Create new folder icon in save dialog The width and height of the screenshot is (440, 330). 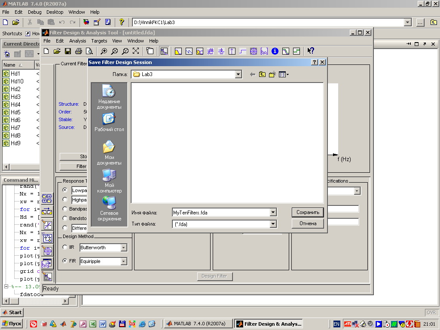point(272,74)
